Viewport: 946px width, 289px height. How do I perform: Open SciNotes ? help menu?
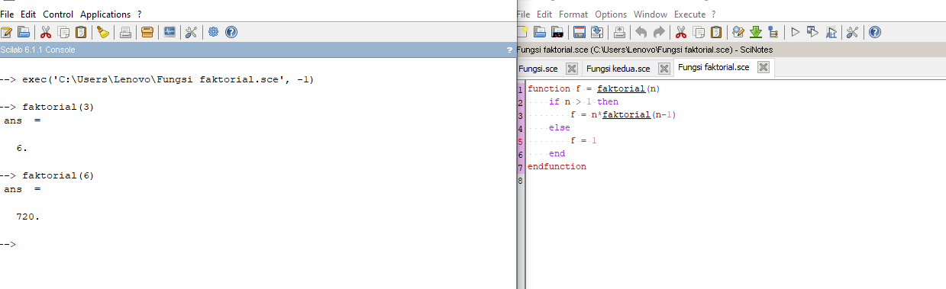pyautogui.click(x=714, y=14)
